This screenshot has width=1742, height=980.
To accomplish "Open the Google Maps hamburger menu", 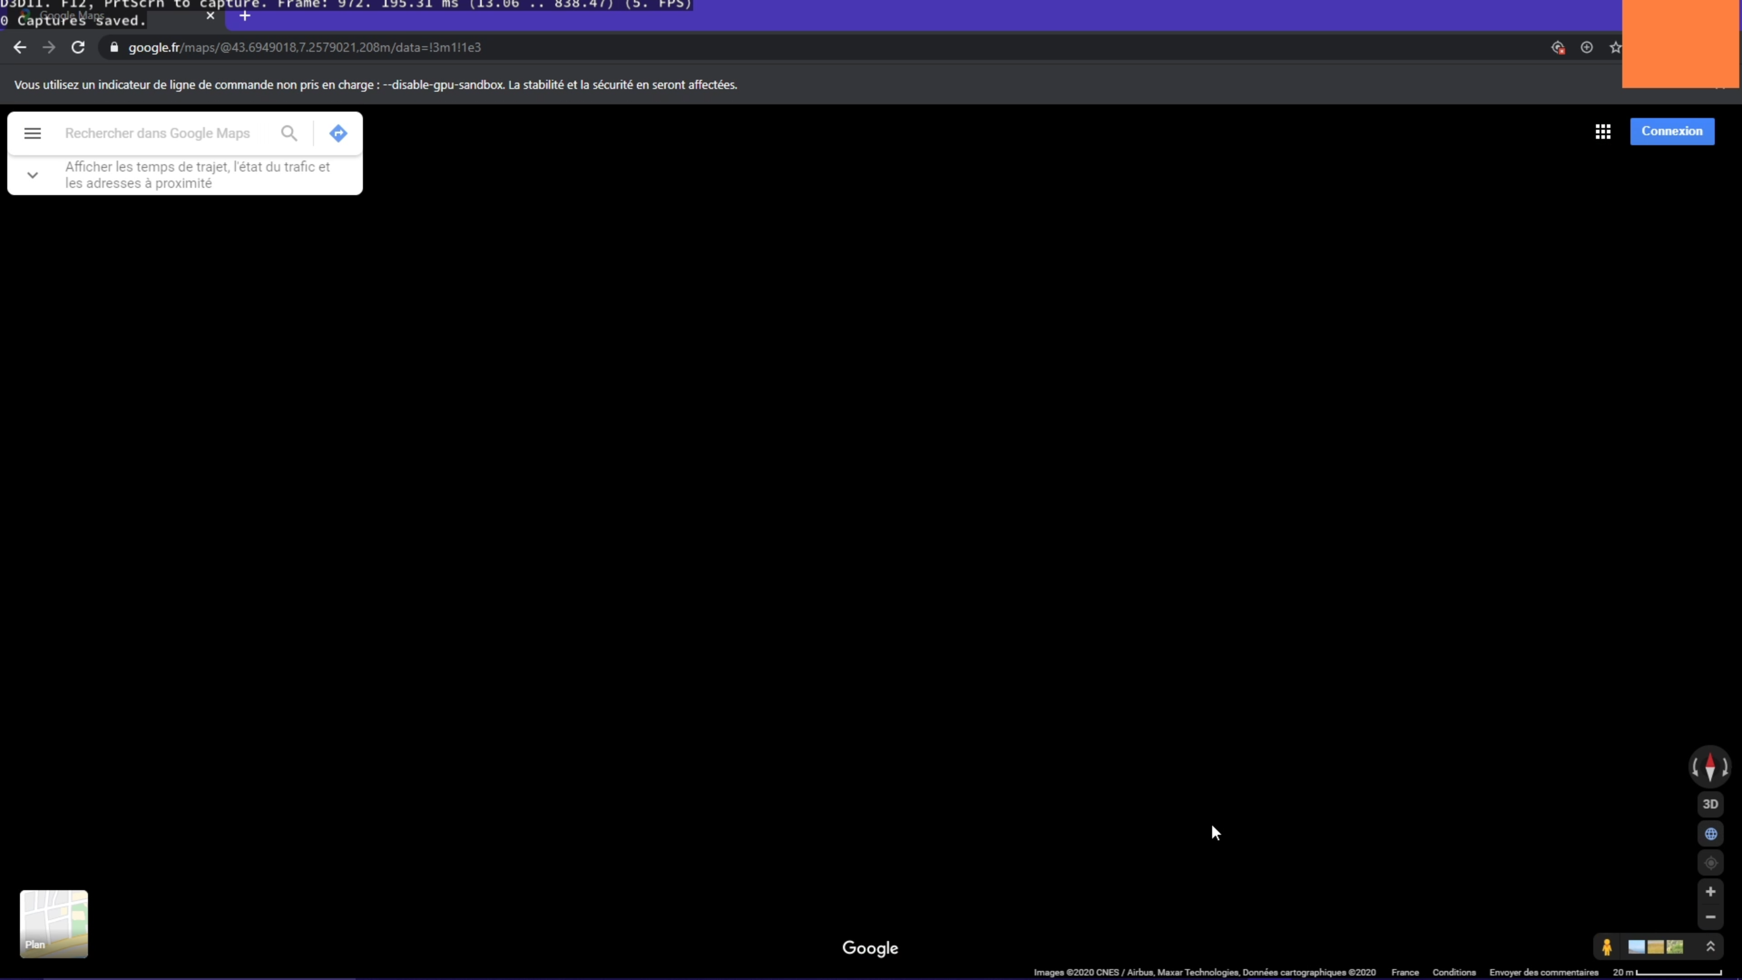I will [33, 133].
